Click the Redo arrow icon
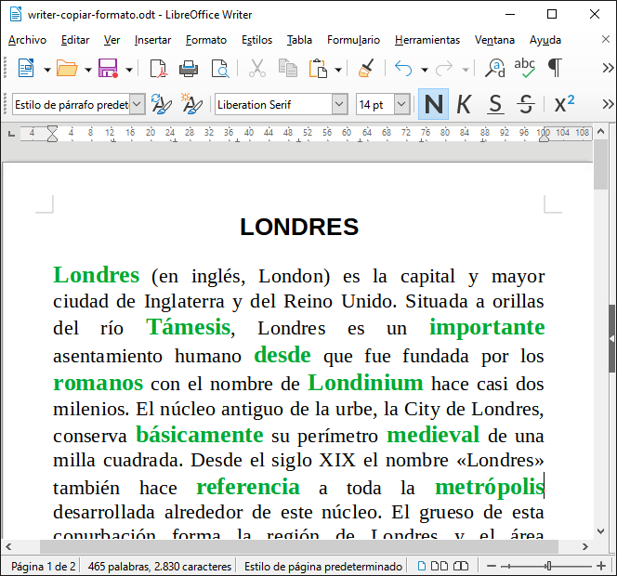617x576 pixels. [444, 69]
